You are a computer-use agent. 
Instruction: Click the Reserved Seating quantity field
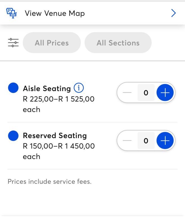[146, 140]
